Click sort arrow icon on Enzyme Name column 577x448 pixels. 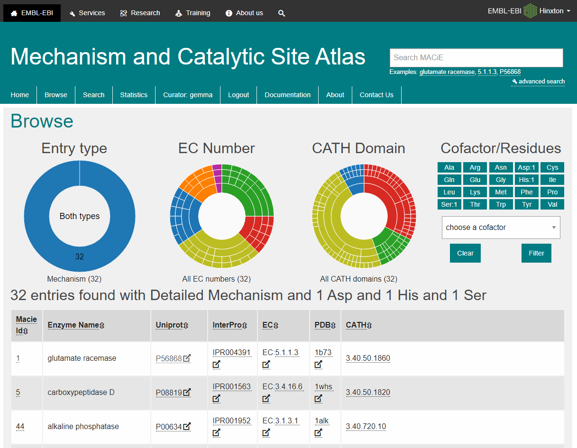pos(102,325)
